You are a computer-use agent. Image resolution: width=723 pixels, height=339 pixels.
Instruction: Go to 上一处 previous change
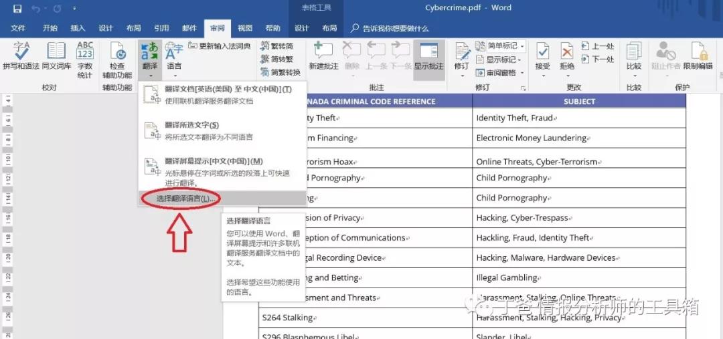coord(598,46)
